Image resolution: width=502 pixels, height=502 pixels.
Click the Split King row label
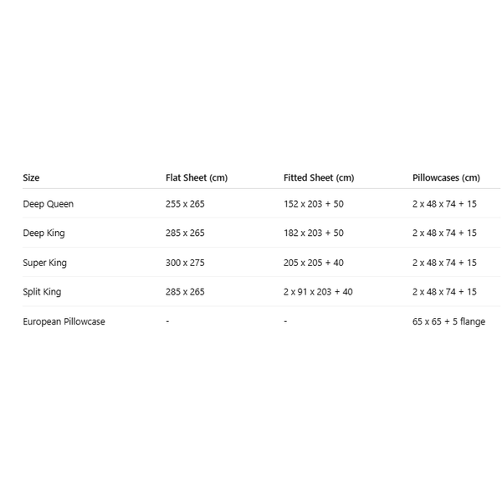[42, 292]
